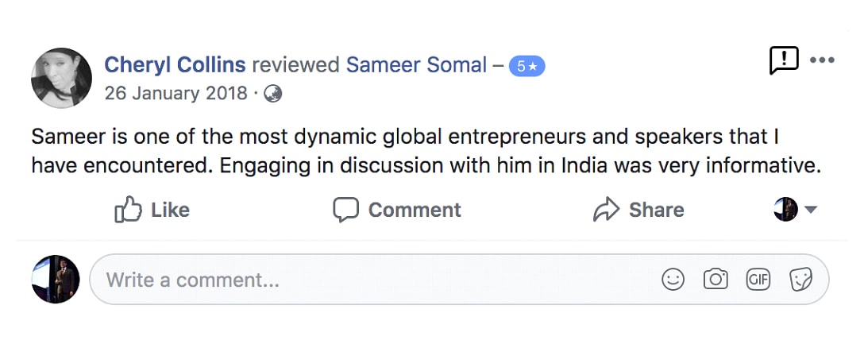The width and height of the screenshot is (864, 340).
Task: Open the GIF picker in comment box
Action: point(758,280)
